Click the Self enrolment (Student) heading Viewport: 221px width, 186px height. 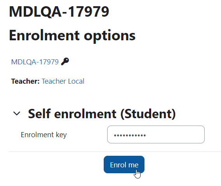(102, 114)
